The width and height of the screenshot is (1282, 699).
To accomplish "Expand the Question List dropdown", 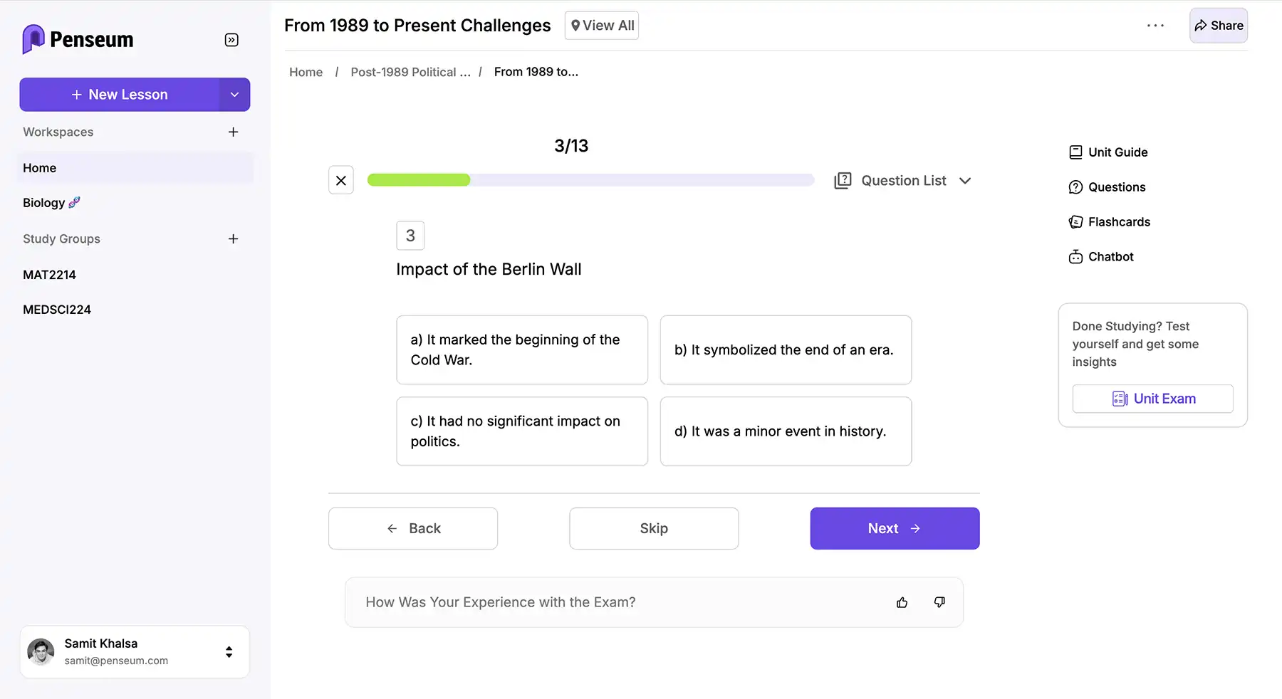I will pos(903,181).
